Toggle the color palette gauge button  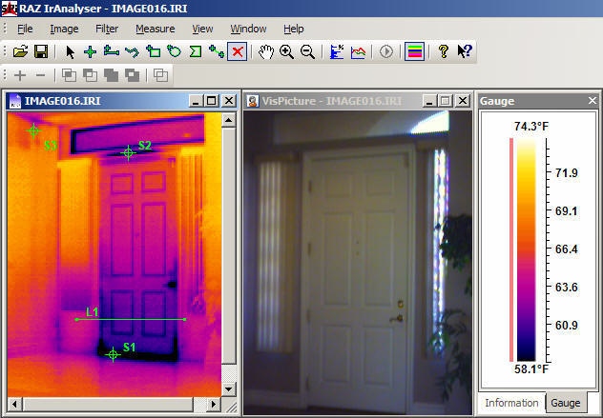click(414, 51)
